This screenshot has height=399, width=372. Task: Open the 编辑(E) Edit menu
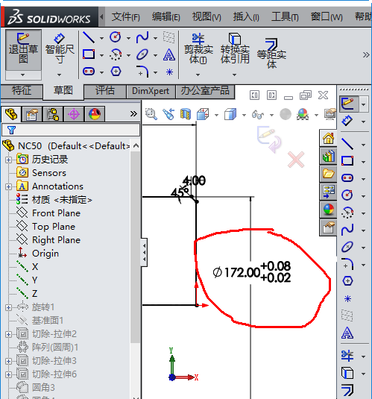166,17
